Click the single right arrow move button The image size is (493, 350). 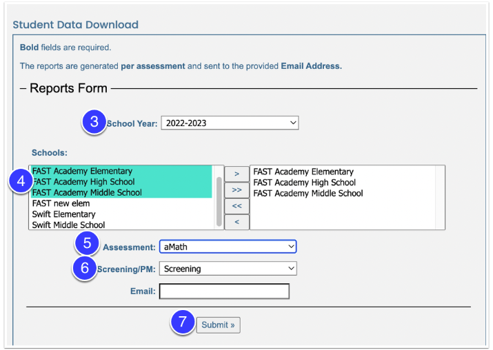tap(237, 174)
